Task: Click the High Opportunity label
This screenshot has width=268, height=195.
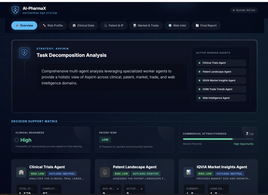Action: pyautogui.click(x=244, y=144)
